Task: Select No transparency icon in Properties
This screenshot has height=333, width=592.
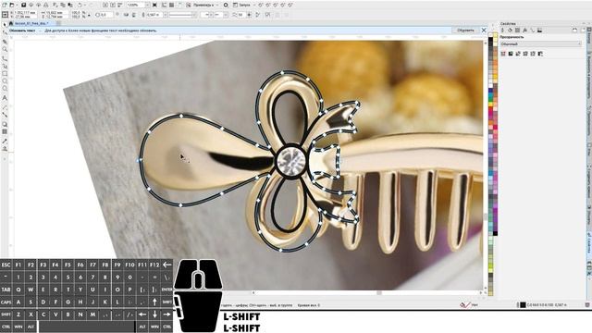Action: coord(503,54)
